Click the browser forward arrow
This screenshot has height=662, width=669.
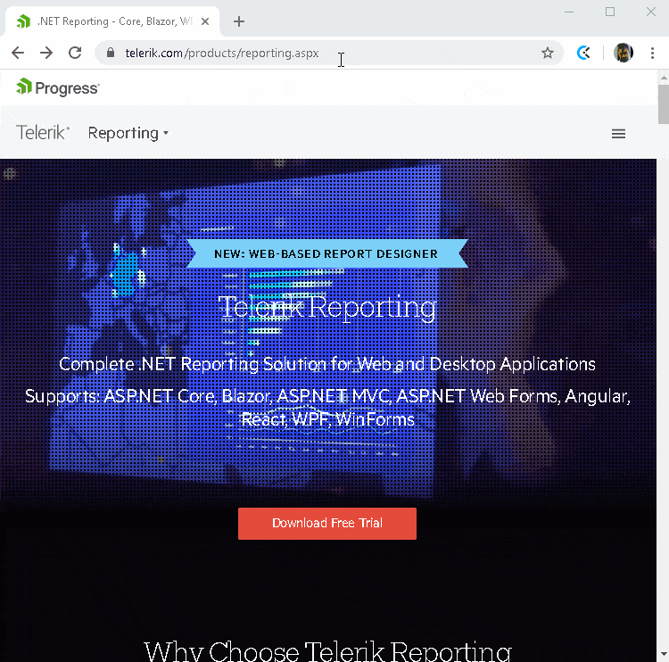pos(46,53)
